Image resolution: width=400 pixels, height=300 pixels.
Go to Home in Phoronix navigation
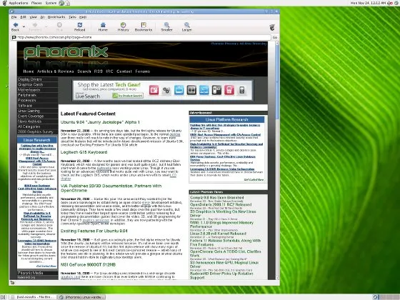point(29,71)
